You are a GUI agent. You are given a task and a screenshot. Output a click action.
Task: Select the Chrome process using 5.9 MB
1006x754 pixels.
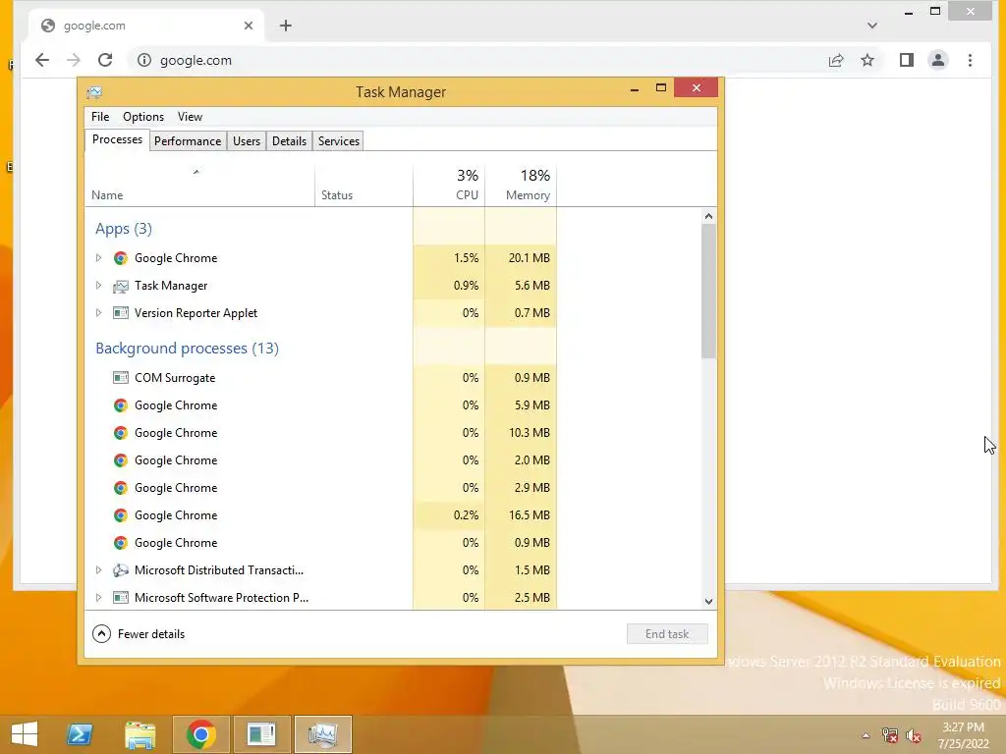[321, 405]
